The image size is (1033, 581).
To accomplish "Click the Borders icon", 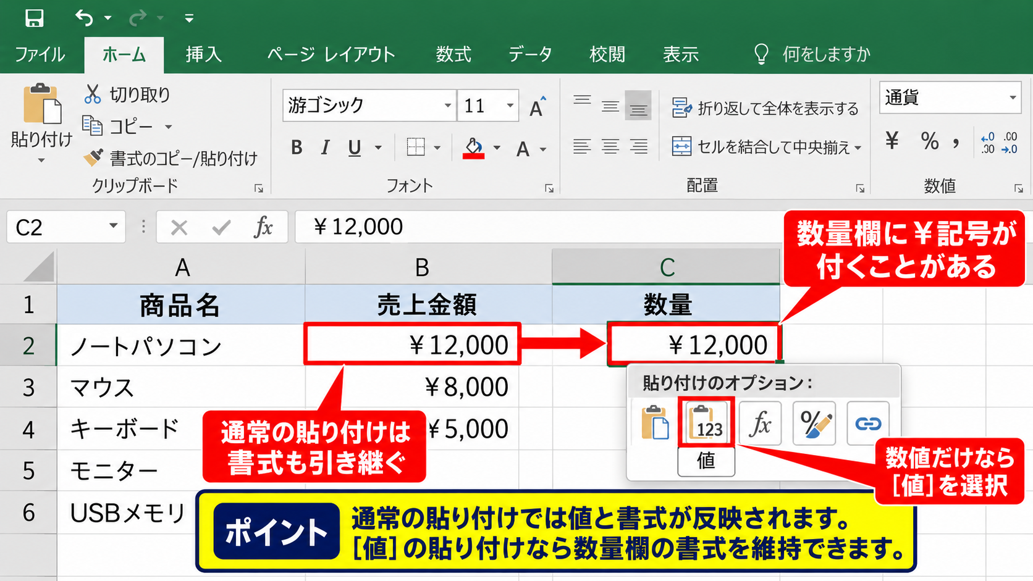I will (416, 147).
